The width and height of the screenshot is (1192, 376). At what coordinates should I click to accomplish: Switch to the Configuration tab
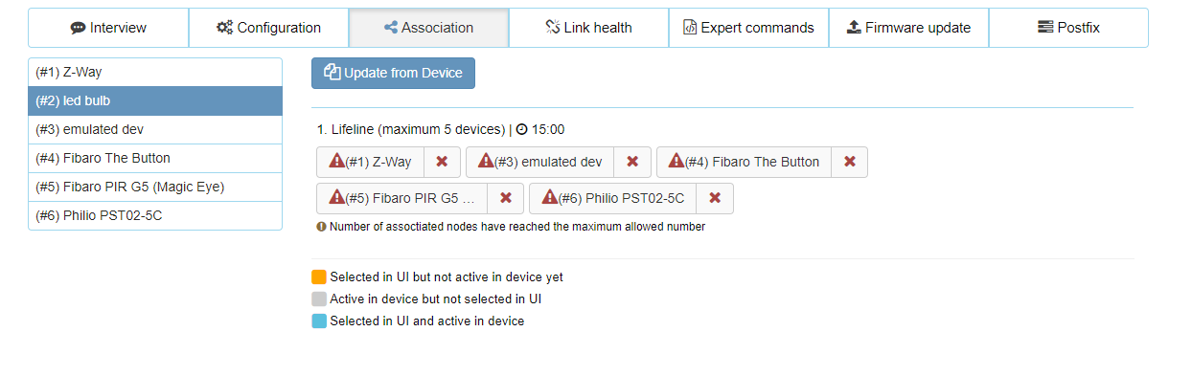(x=268, y=28)
